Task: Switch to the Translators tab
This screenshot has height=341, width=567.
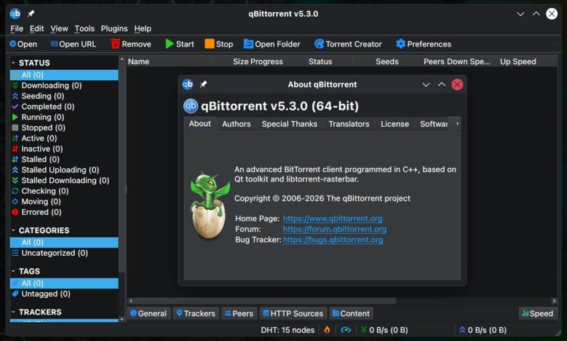Action: coord(349,124)
